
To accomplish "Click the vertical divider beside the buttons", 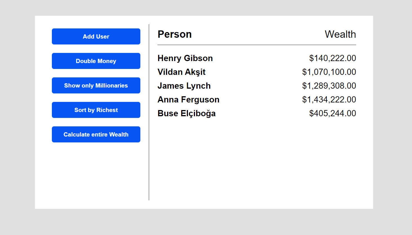I will (x=149, y=113).
